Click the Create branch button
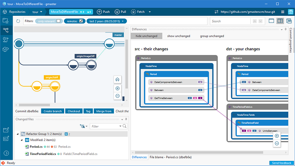This screenshot has height=166, width=295. 52,111
